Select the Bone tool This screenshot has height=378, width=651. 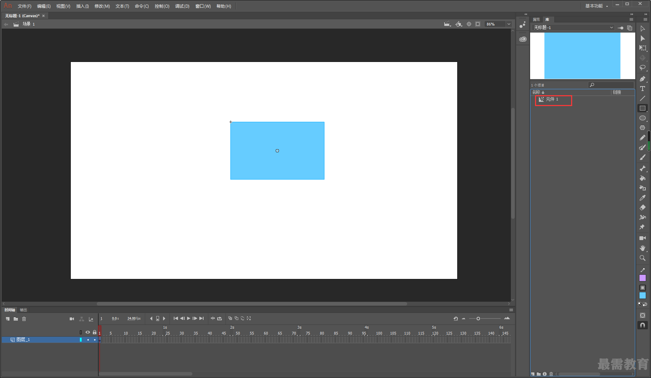click(x=643, y=168)
